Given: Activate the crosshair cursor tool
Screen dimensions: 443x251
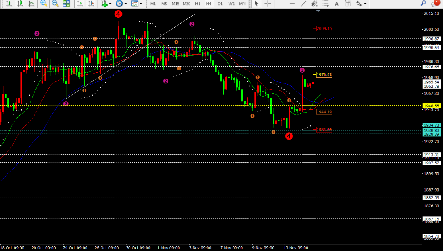Looking at the screenshot, I should (268, 4).
